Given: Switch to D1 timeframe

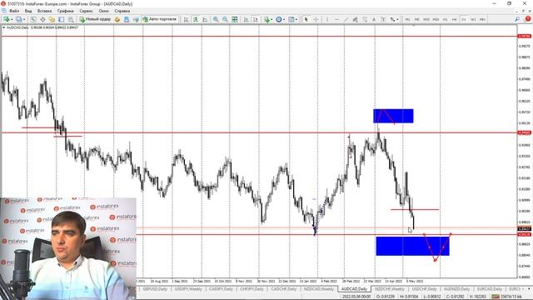Looking at the screenshot, I should (464, 19).
